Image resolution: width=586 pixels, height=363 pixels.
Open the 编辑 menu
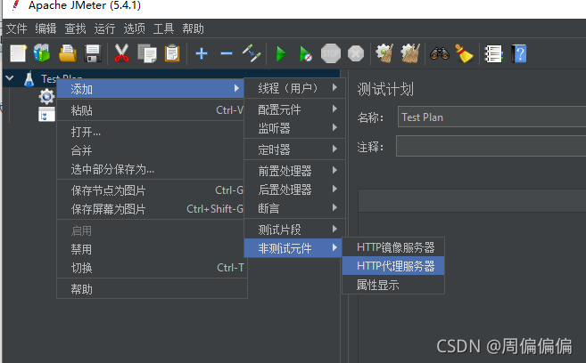pyautogui.click(x=45, y=28)
